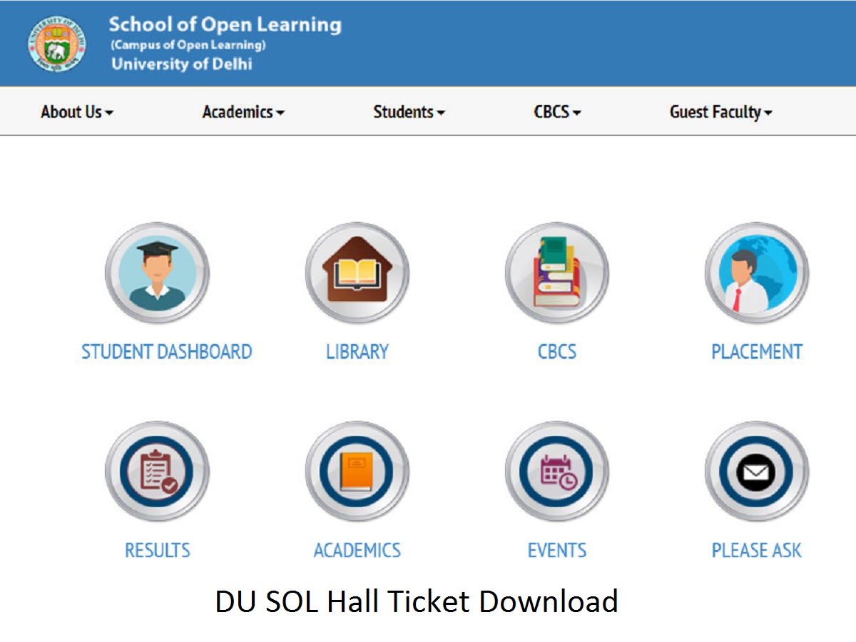Click the University of Delhi emblem logo

coord(57,44)
